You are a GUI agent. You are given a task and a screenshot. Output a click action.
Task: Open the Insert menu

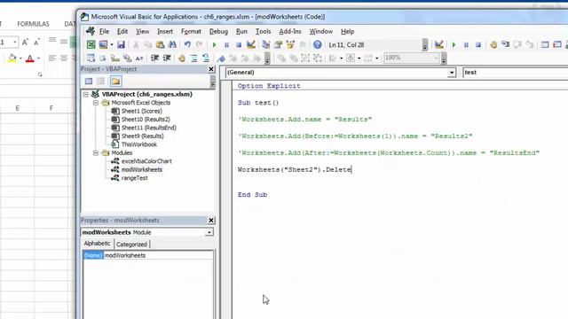tap(165, 32)
